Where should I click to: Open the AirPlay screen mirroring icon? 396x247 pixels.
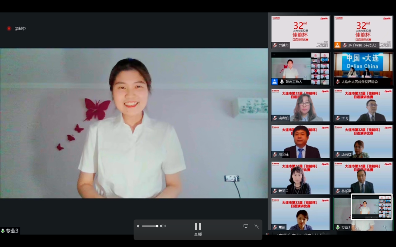click(246, 226)
